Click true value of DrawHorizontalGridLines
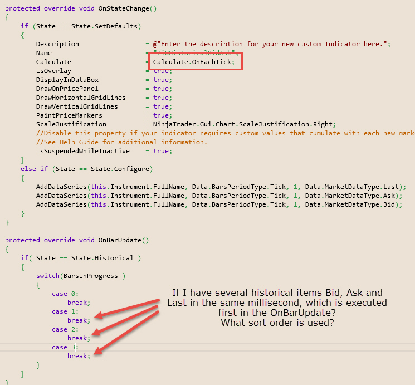415x385 pixels. pos(160,98)
